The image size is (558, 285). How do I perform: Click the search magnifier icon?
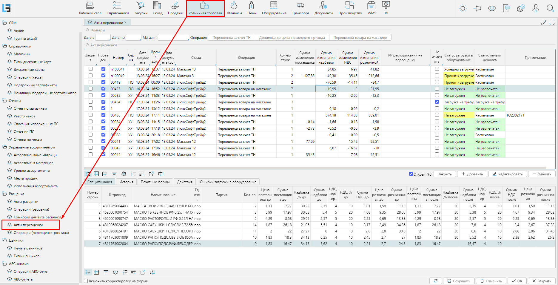tap(550, 8)
